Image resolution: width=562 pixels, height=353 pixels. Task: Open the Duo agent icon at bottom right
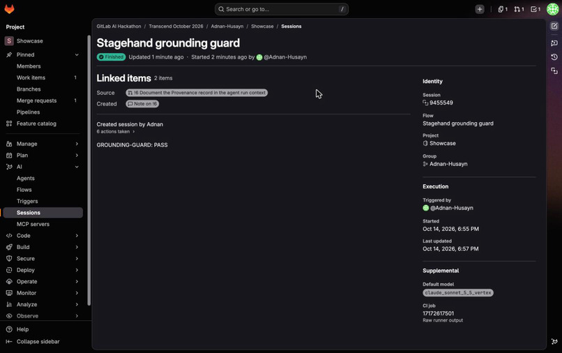pyautogui.click(x=554, y=341)
